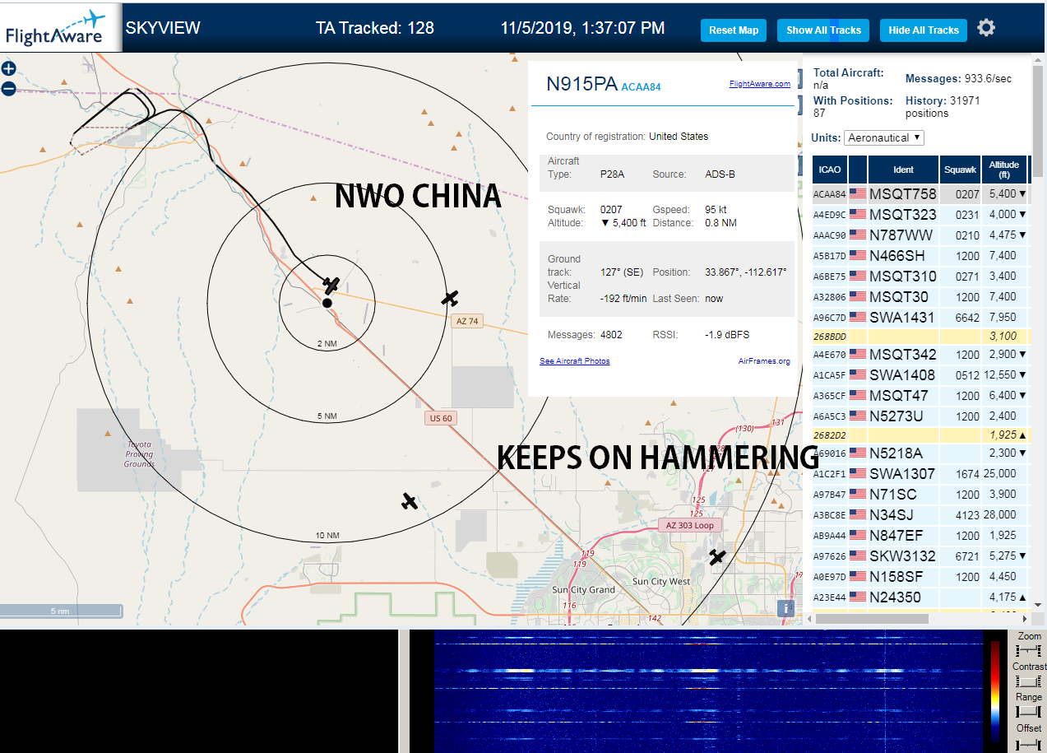Sort the table by Squawk column
1047x753 pixels.
coord(961,170)
